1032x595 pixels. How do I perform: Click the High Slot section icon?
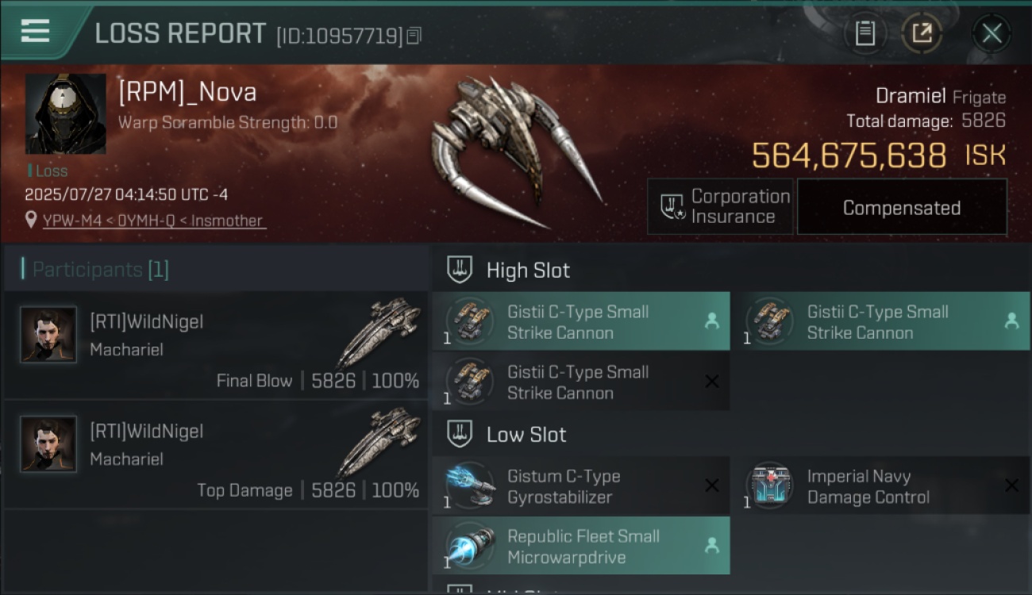tap(460, 270)
